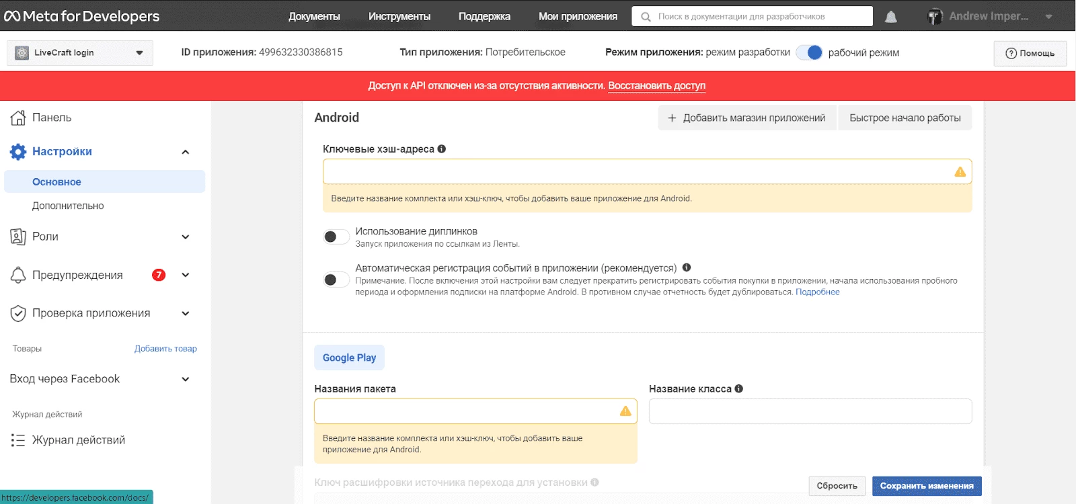The image size is (1076, 504).
Task: Open the profile menu arrow
Action: click(1049, 17)
